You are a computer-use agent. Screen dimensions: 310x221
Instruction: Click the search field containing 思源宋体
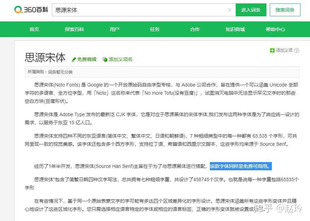pos(144,10)
